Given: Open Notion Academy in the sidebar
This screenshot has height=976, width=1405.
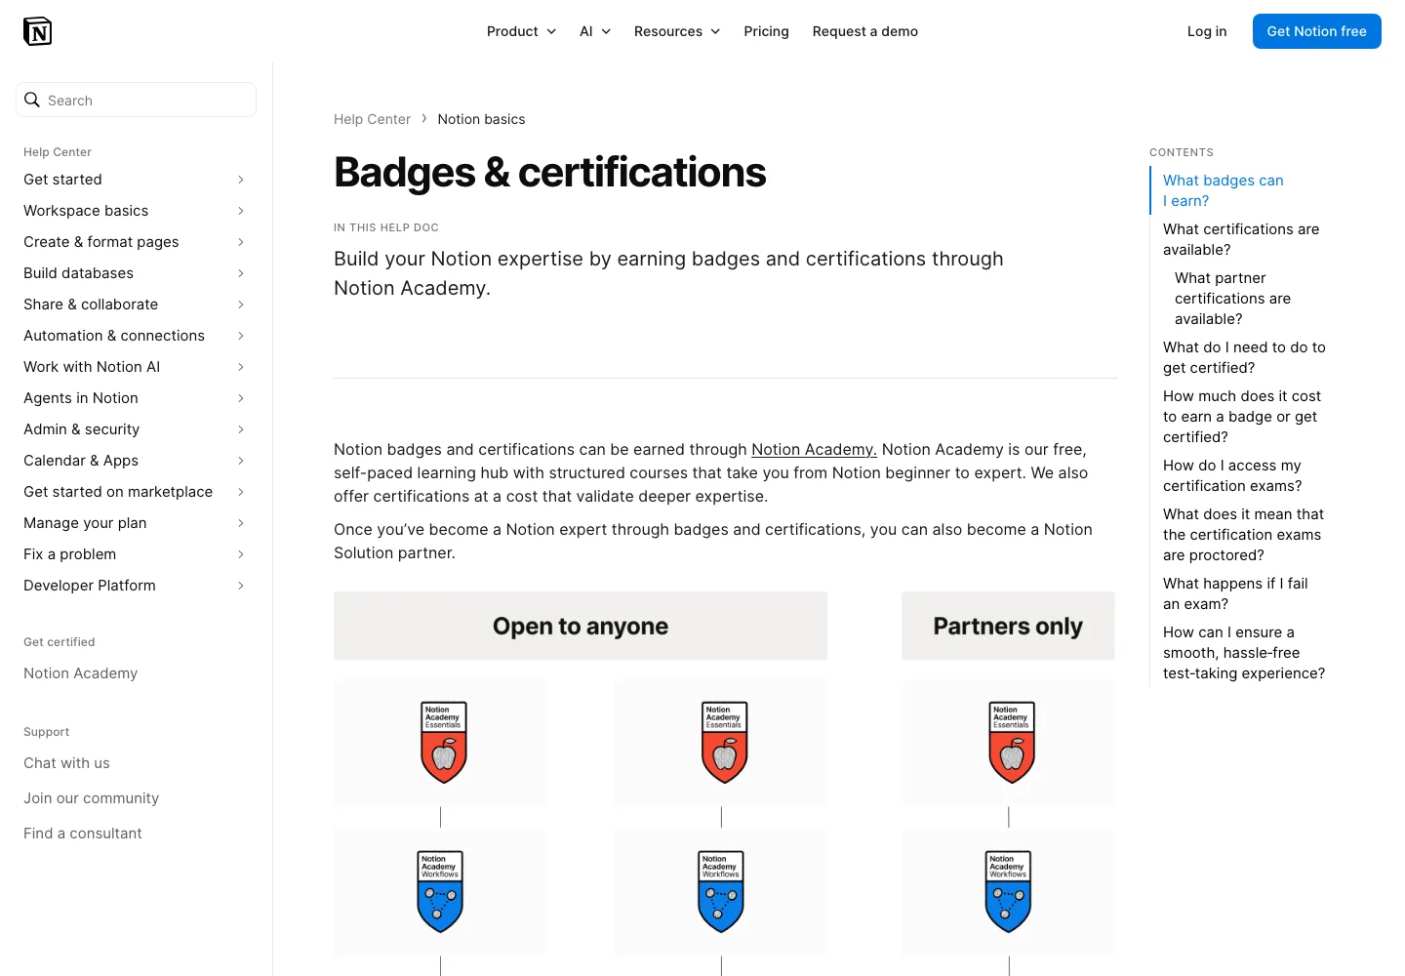Looking at the screenshot, I should 80,673.
